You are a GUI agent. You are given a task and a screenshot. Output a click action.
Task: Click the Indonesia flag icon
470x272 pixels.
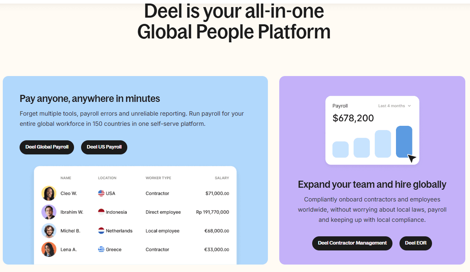click(x=101, y=212)
